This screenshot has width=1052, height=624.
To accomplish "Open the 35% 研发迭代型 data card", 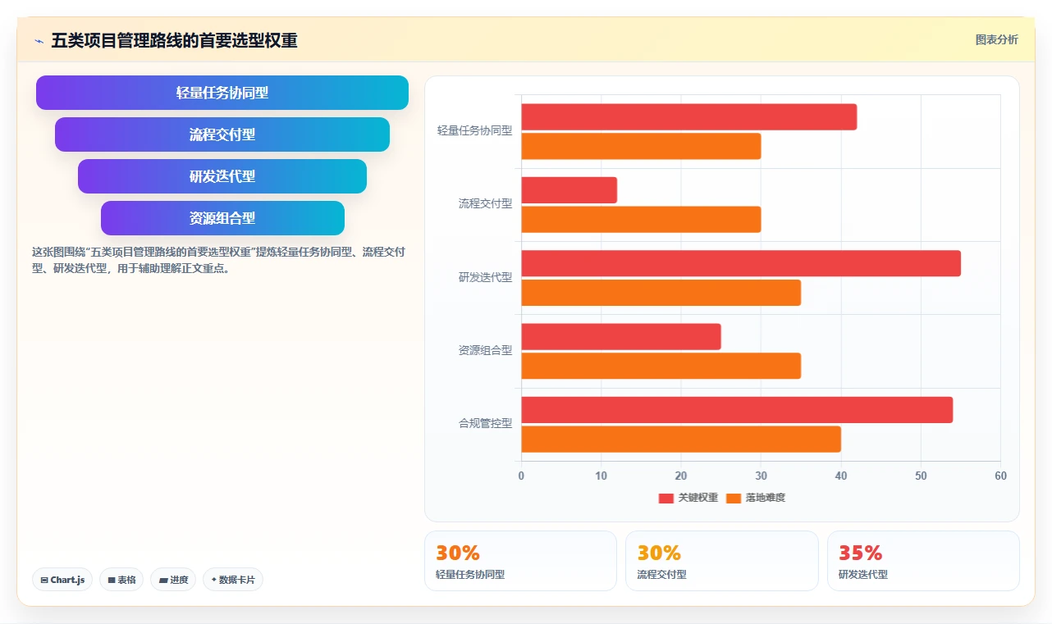I will point(923,561).
